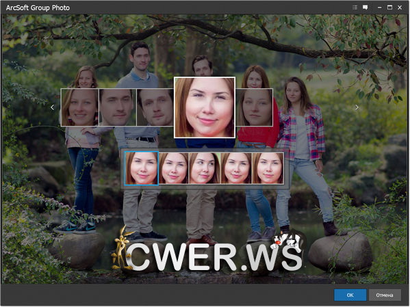Screen dimensions: 410x307
Task: Confirm with the OK button
Action: (350, 295)
